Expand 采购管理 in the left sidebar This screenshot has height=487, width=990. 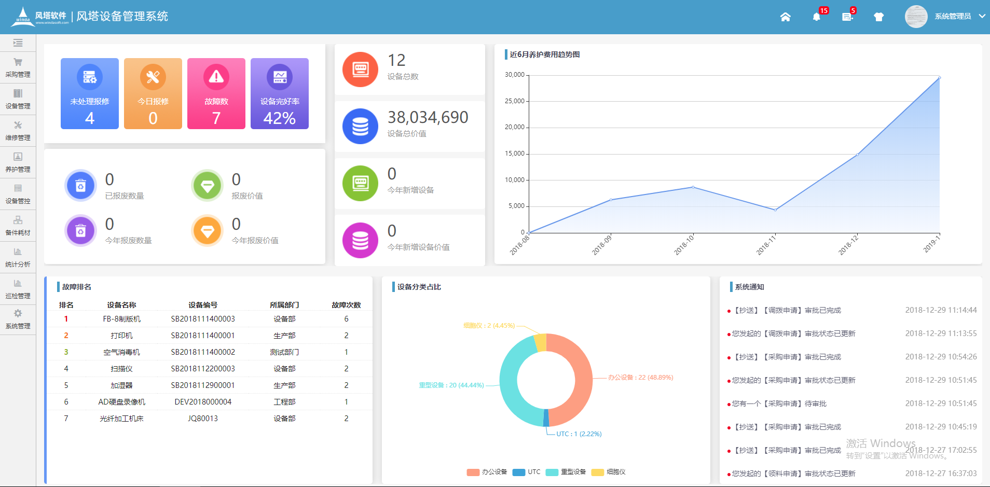tap(18, 68)
